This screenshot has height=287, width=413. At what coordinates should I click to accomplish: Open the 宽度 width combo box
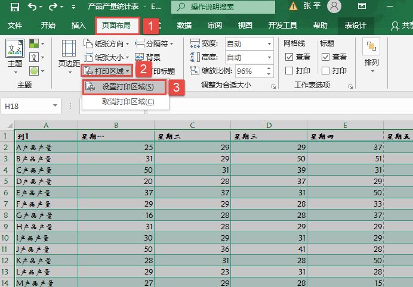249,43
